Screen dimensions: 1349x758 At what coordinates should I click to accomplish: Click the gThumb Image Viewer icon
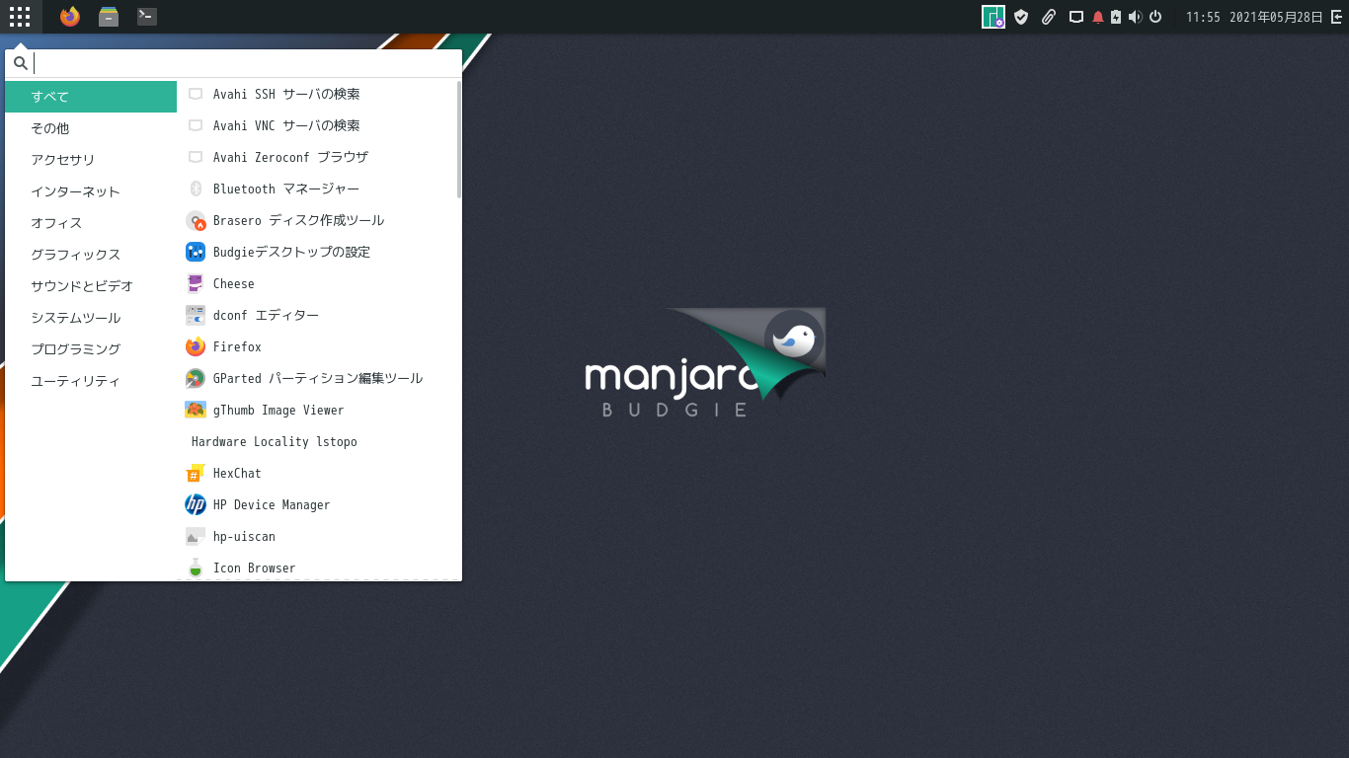coord(196,410)
